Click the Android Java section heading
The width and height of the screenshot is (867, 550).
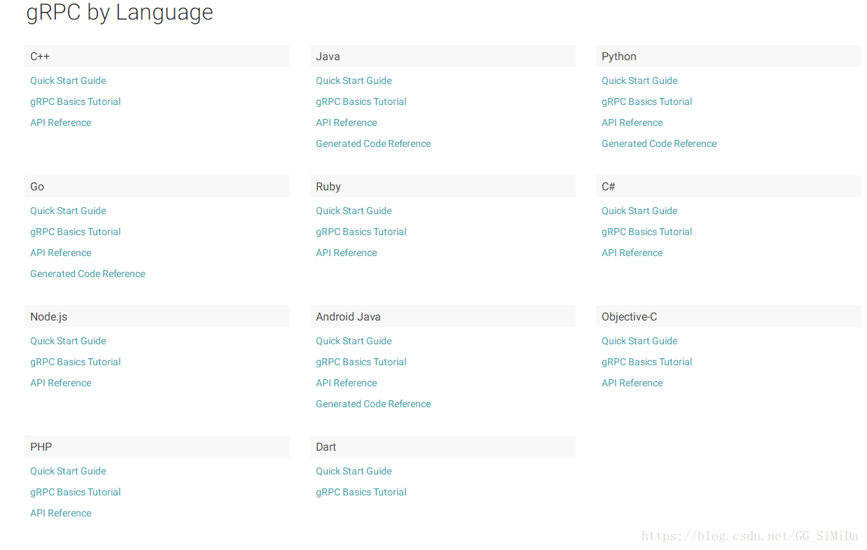point(443,316)
